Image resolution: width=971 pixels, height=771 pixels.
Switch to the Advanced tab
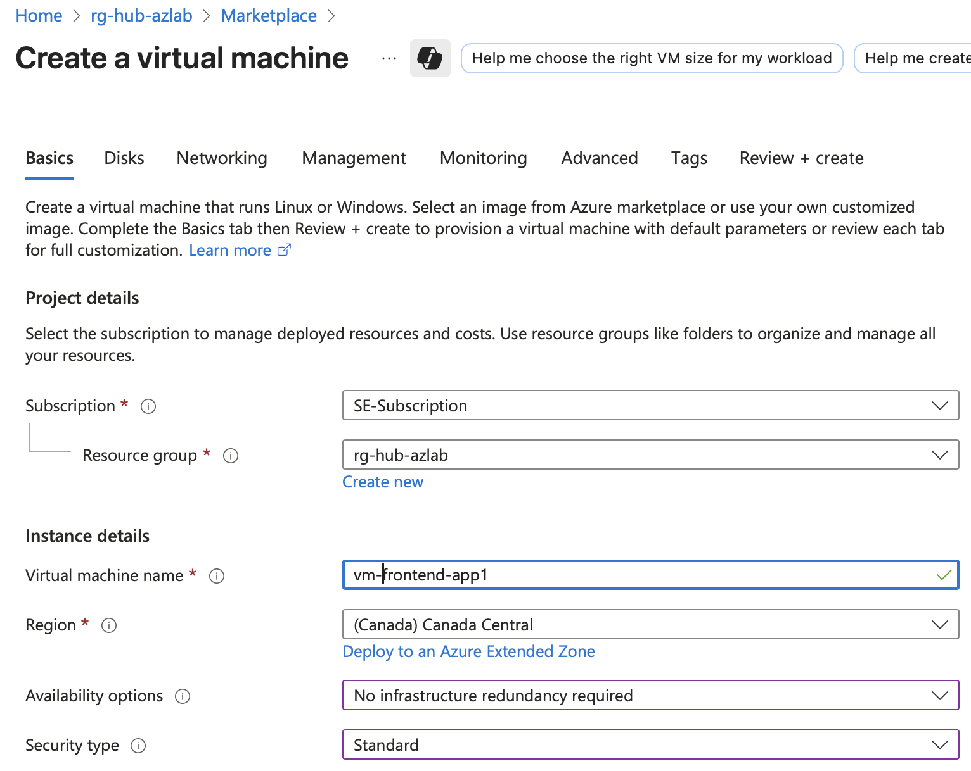point(600,158)
